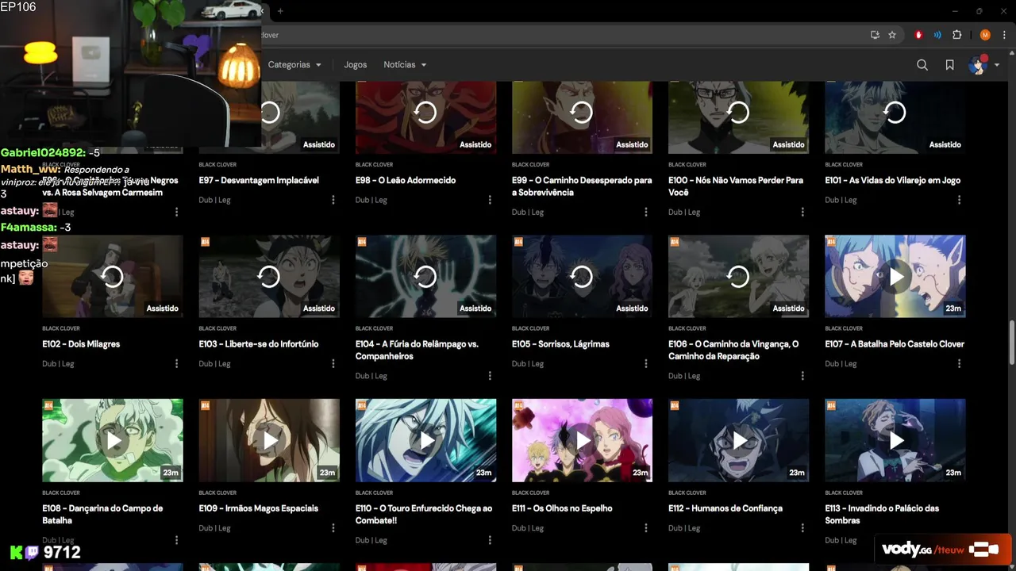Open the Chrome extensions puzzle icon
Viewport: 1016px width, 571px height.
click(956, 35)
